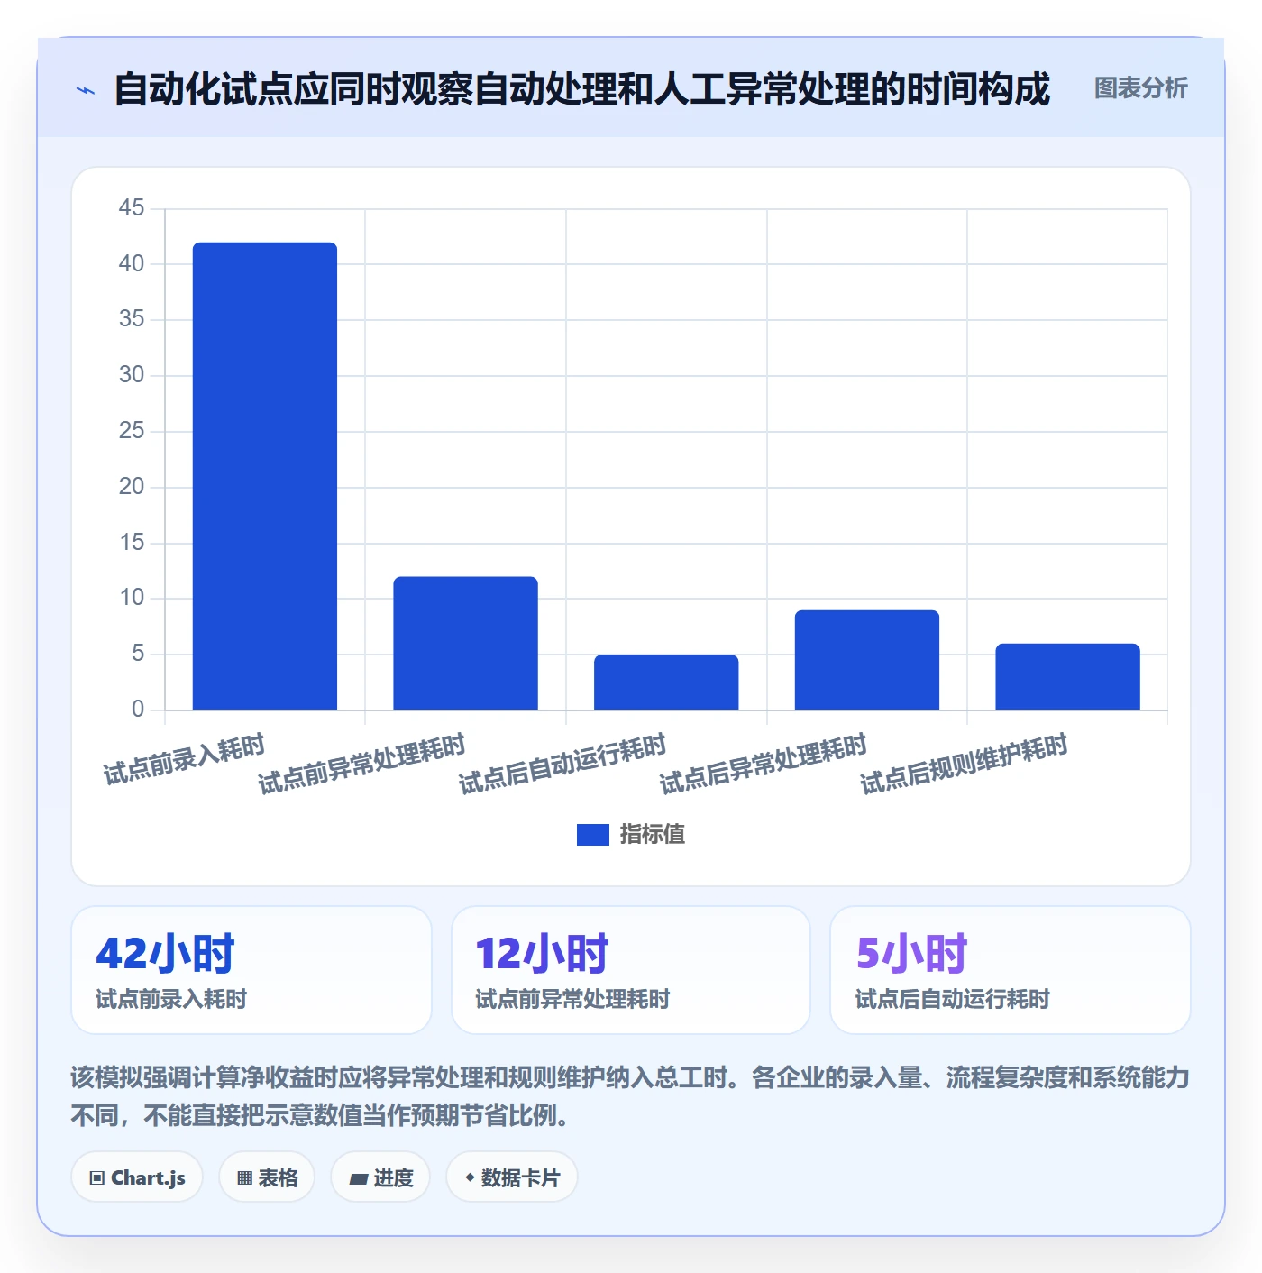Screen dimensions: 1262x1273
Task: Click the 表格 tag chip
Action: click(267, 1177)
